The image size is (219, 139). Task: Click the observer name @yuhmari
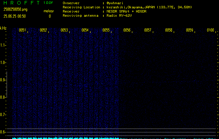tap(115, 3)
